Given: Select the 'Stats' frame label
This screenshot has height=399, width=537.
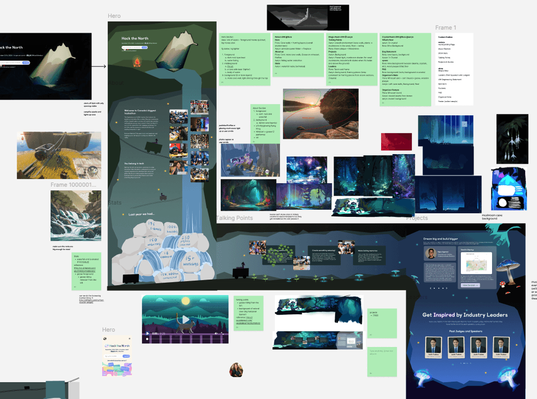Looking at the screenshot, I should 115,203.
